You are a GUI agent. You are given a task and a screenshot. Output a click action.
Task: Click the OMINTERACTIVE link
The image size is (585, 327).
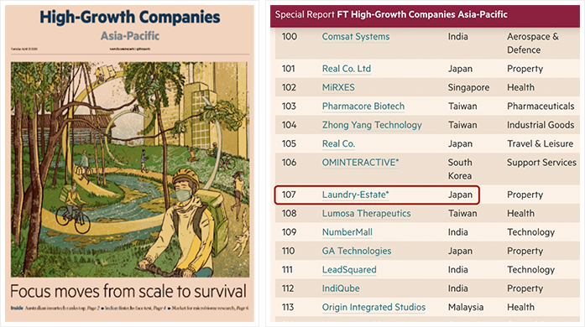coord(360,163)
